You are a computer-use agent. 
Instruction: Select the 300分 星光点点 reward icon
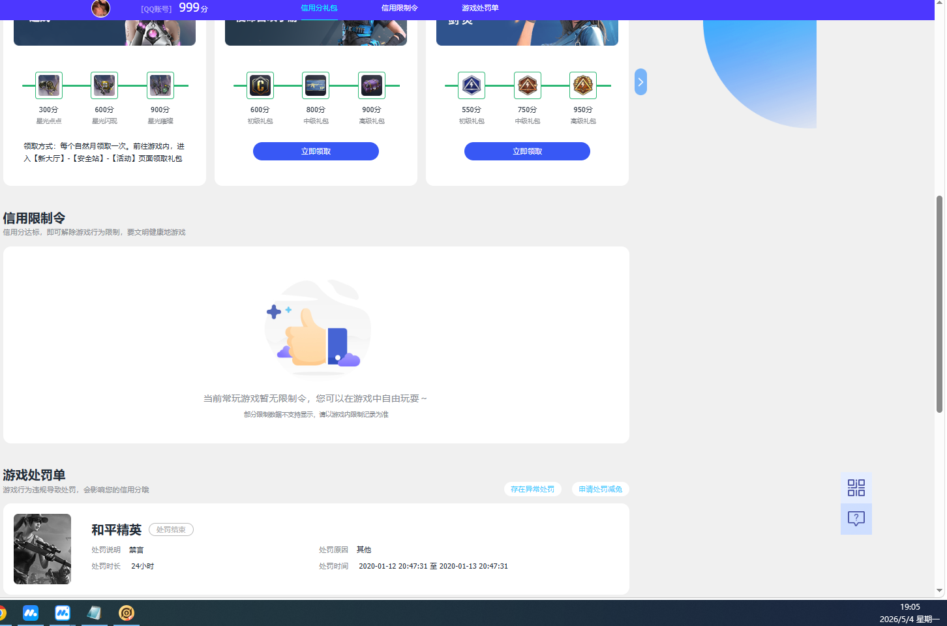tap(49, 85)
